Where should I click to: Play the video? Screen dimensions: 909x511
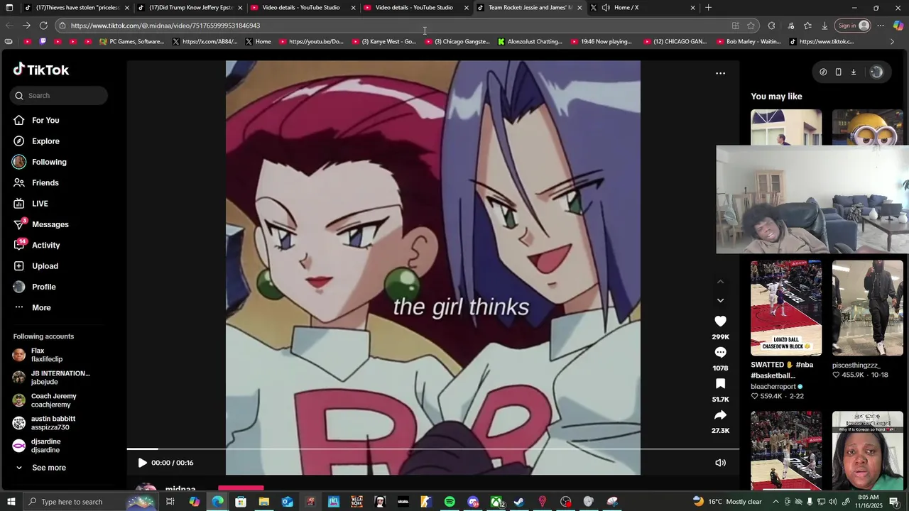pyautogui.click(x=142, y=463)
